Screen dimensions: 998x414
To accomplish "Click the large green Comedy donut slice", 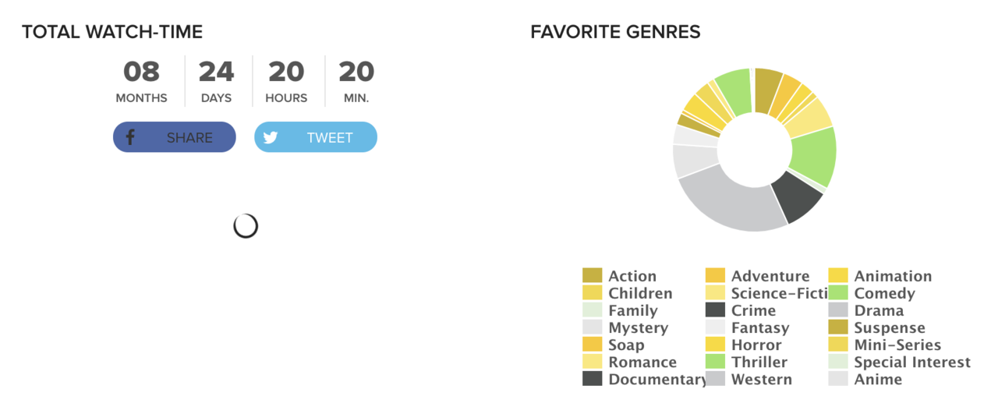I will click(815, 154).
